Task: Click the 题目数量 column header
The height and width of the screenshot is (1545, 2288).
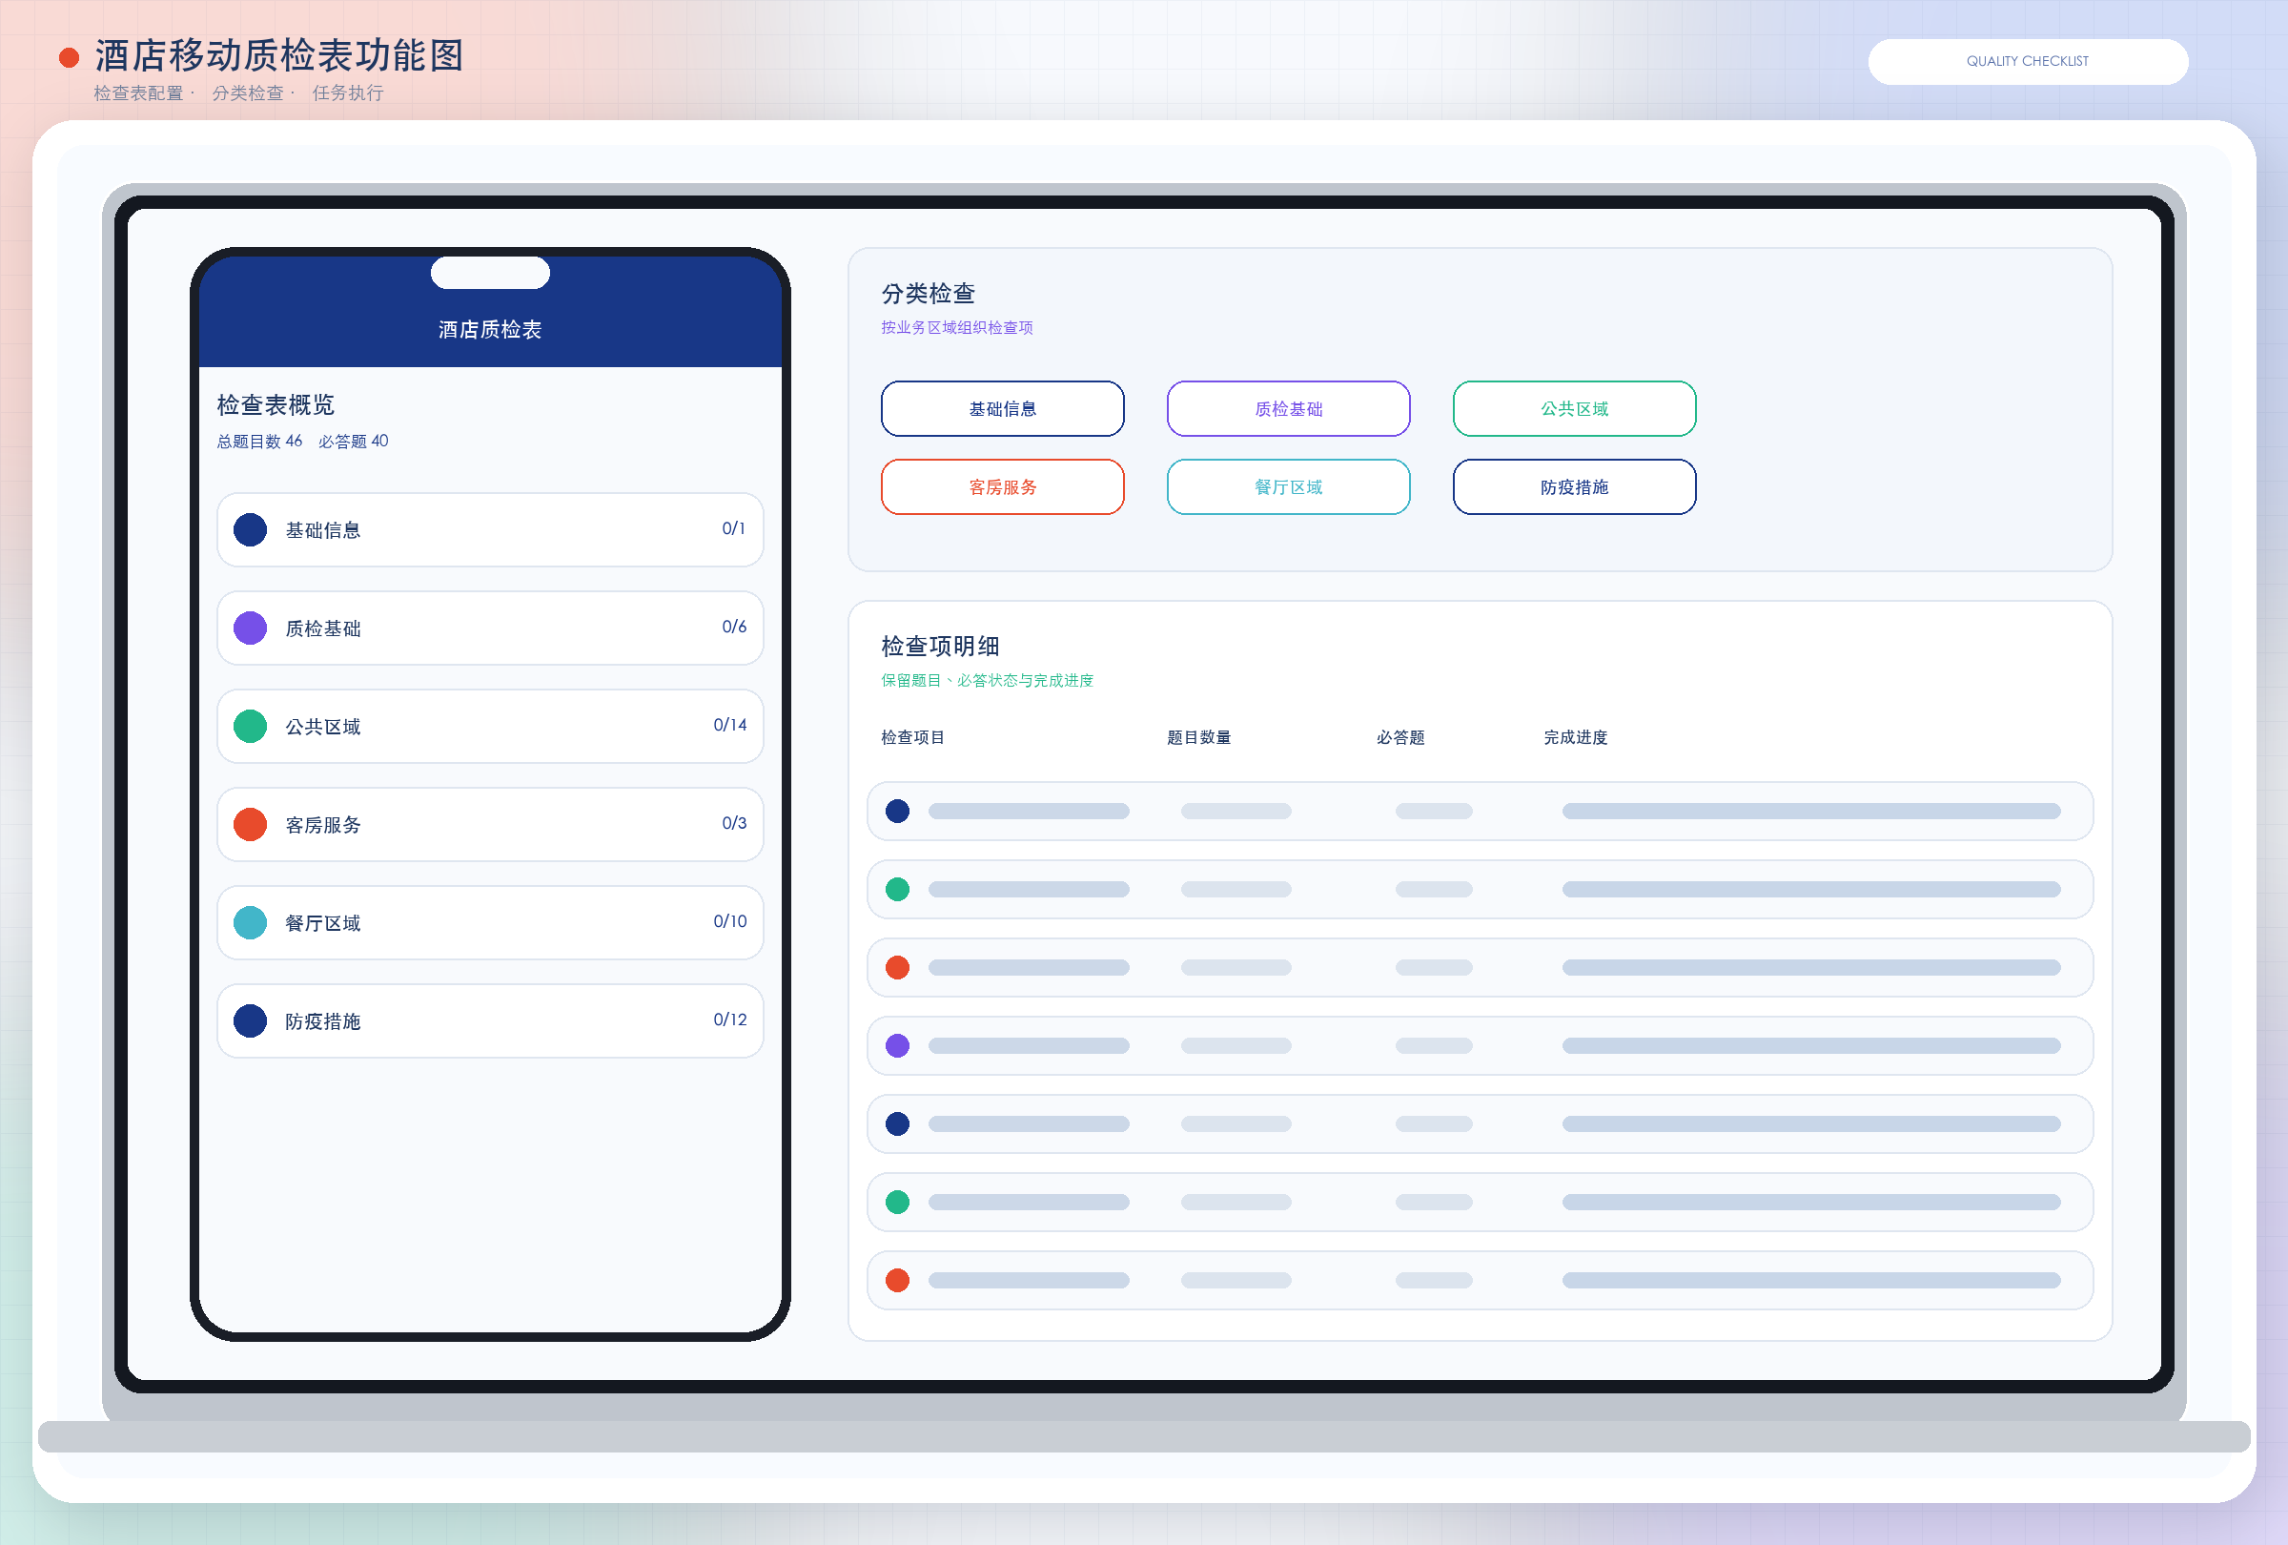Action: (1198, 737)
